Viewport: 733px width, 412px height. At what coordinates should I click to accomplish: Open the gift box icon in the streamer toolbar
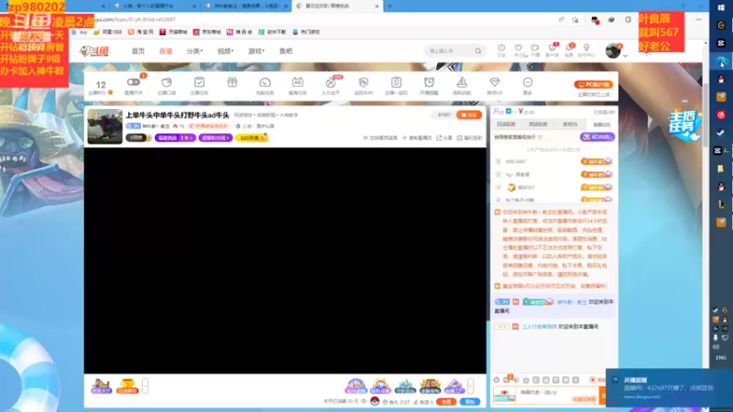232,82
